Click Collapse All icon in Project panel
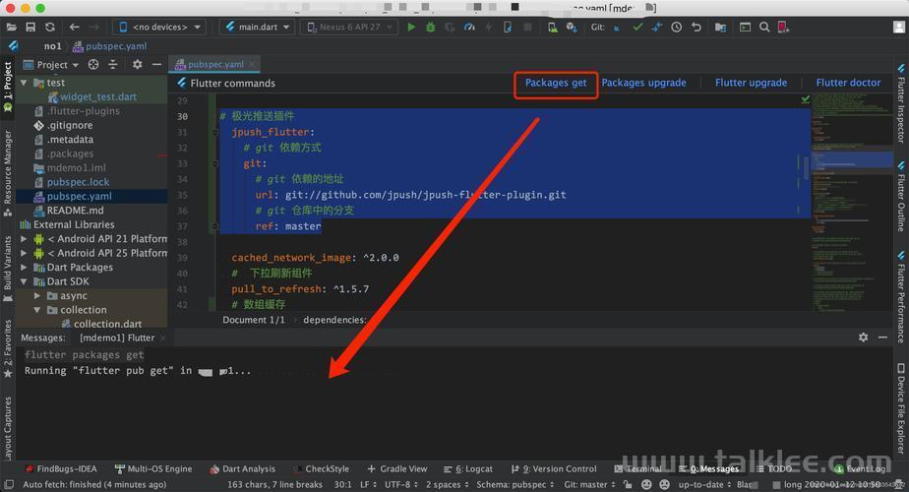 (113, 64)
